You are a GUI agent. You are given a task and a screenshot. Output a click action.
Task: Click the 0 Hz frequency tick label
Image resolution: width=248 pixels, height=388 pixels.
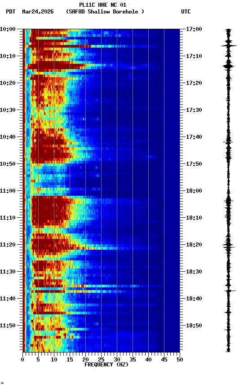point(23,360)
